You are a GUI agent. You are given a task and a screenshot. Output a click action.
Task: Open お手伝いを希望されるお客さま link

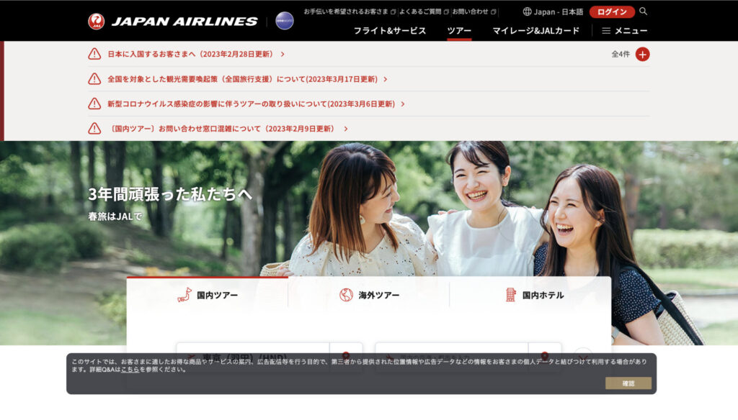[x=350, y=12]
